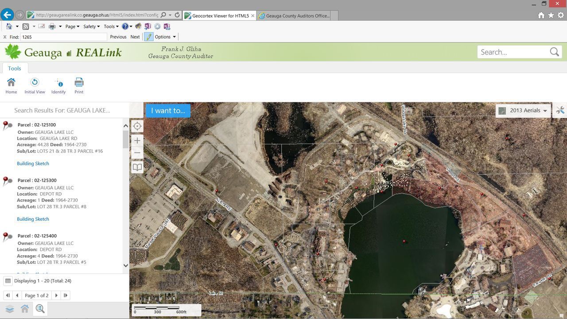Click the 'I want to...' button
The width and height of the screenshot is (567, 319).
point(168,110)
